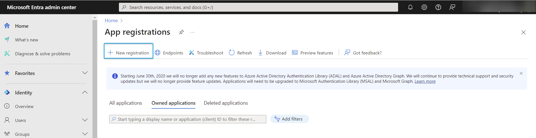
Task: Open notifications bell icon
Action: pos(410,7)
